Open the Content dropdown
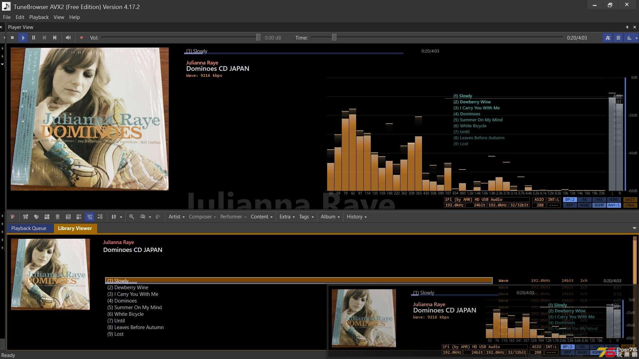Image resolution: width=639 pixels, height=359 pixels. tap(262, 217)
